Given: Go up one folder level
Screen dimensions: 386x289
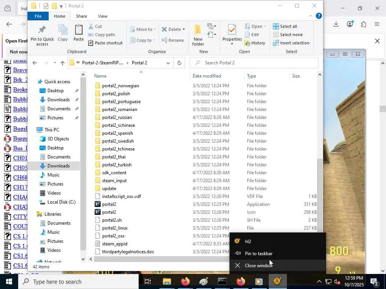Looking at the screenshot, I should click(63, 63).
